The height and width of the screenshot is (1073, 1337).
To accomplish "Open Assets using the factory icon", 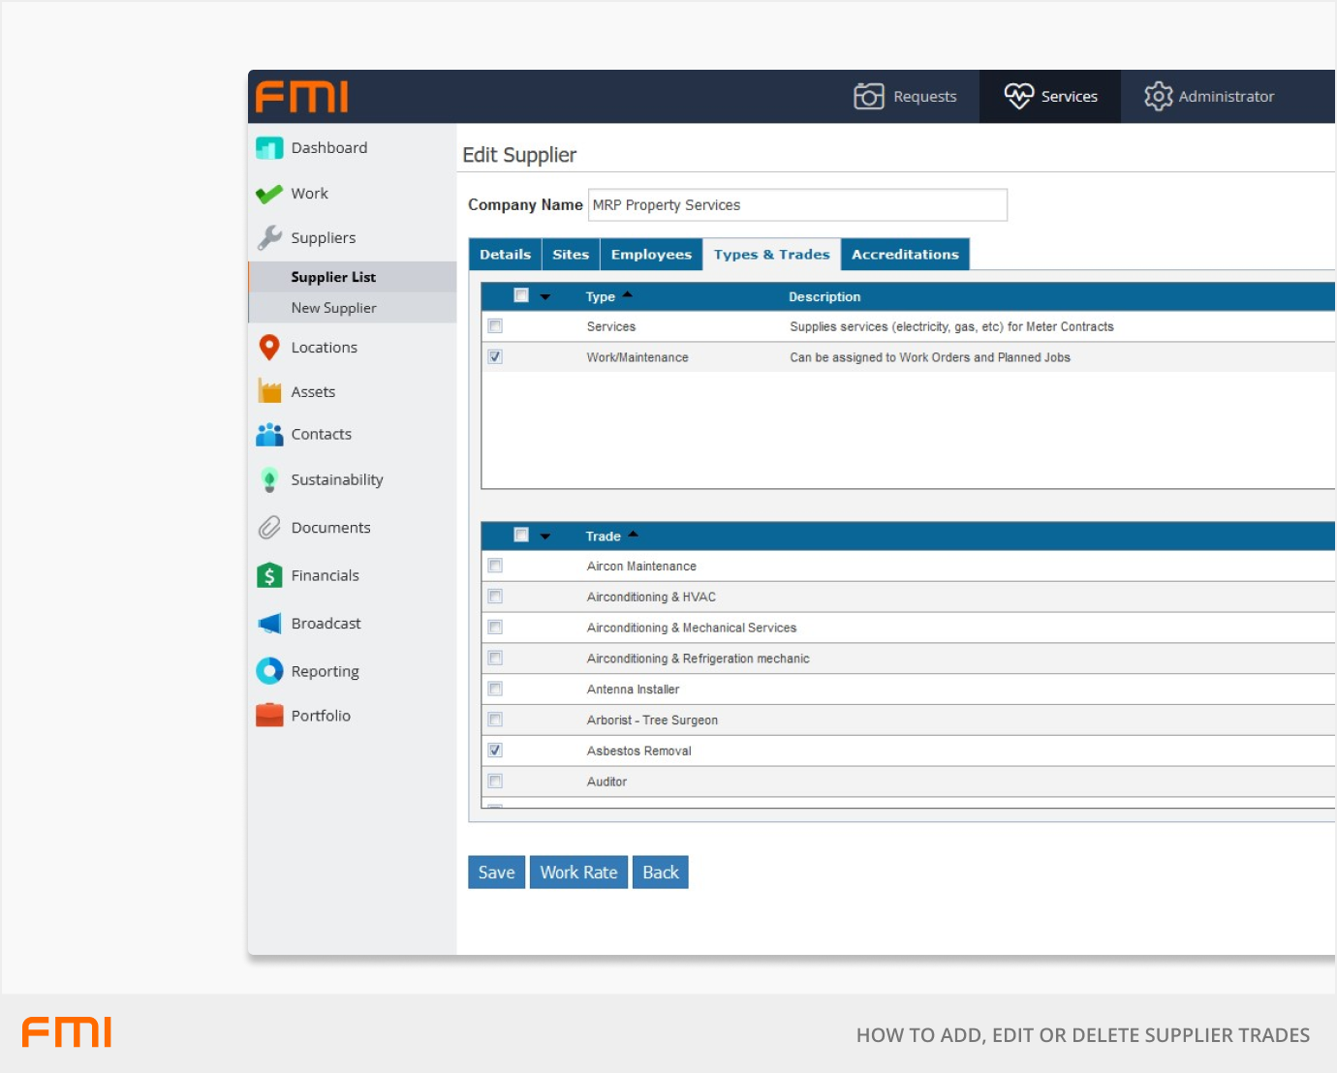I will click(x=269, y=391).
